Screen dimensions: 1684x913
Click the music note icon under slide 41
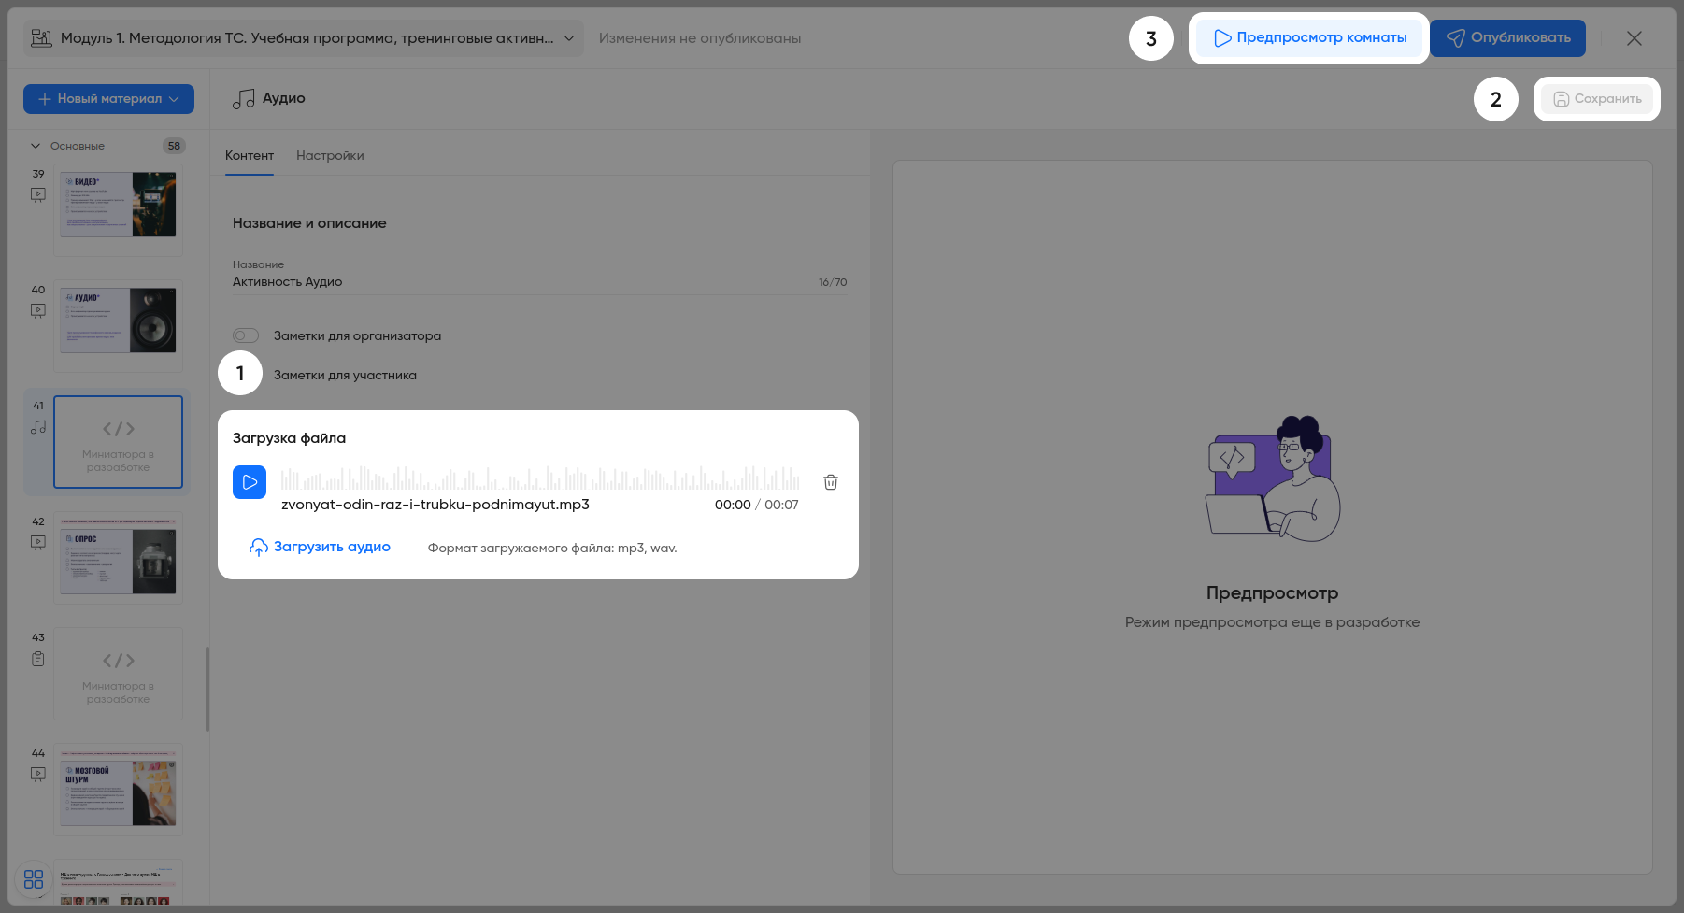(38, 427)
